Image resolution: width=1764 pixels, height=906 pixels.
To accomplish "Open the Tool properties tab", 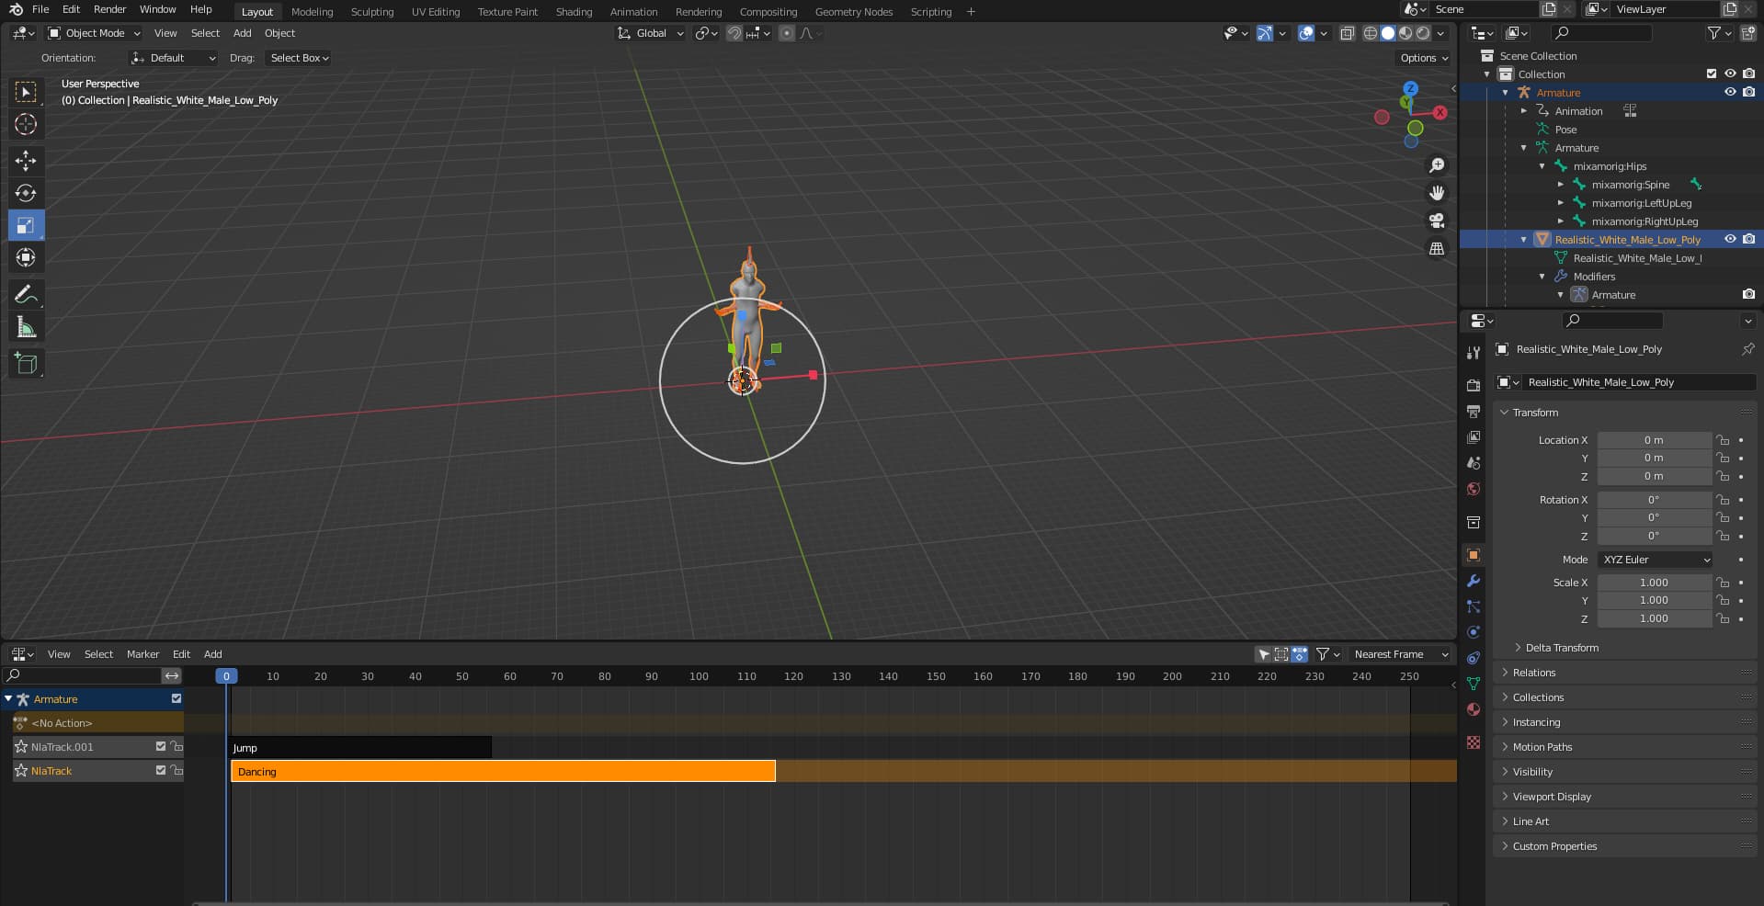I will click(1474, 353).
